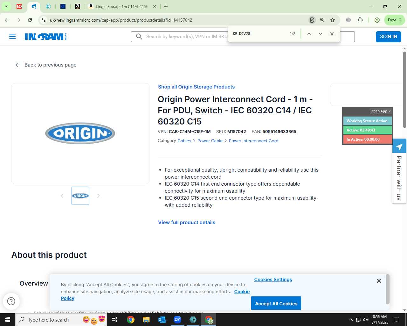Open a new browser tab
This screenshot has width=407, height=326.
166,6
